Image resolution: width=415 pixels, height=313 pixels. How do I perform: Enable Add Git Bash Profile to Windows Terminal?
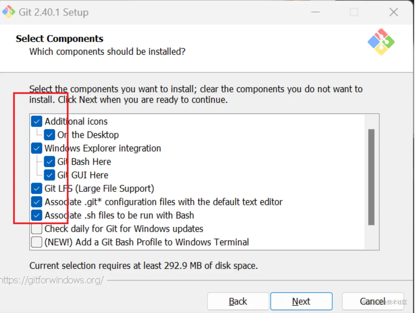37,242
